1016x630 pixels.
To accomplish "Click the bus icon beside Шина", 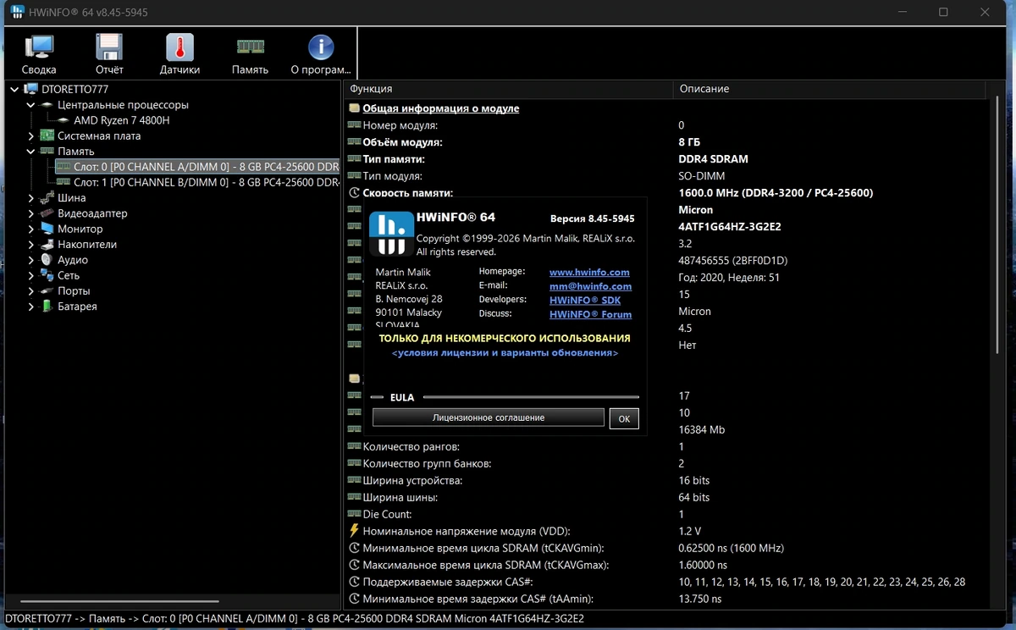I will coord(47,197).
